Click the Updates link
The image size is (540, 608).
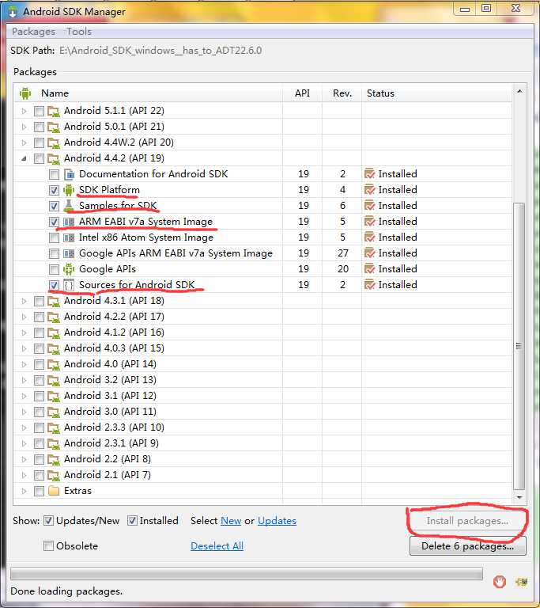[x=277, y=521]
